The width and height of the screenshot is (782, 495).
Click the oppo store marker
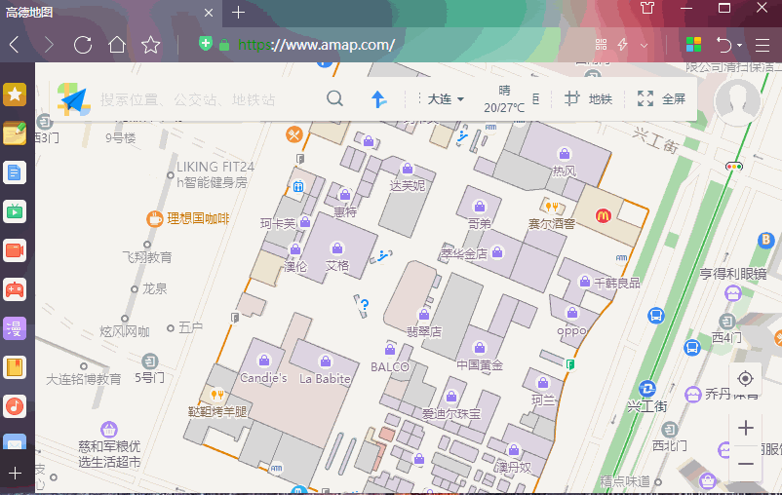tap(572, 313)
